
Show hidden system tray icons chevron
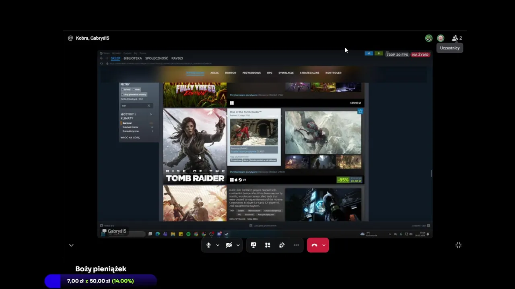tap(389, 234)
